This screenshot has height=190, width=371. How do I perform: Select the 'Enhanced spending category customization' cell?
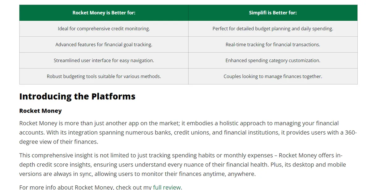tap(273, 61)
